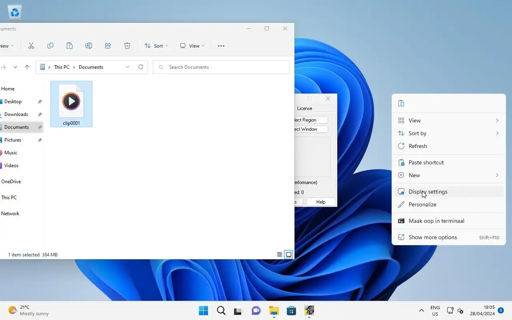The height and width of the screenshot is (320, 512).
Task: Click the License menu in the recorder window
Action: [x=304, y=108]
